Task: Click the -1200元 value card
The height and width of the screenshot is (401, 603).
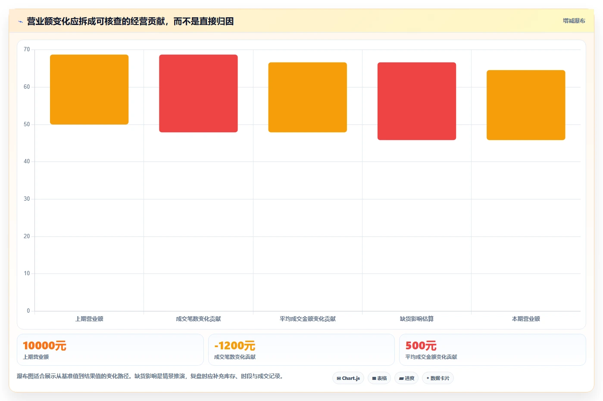Action: click(x=301, y=350)
